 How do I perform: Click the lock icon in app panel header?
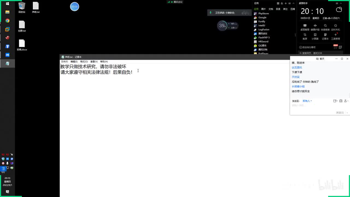282,3
